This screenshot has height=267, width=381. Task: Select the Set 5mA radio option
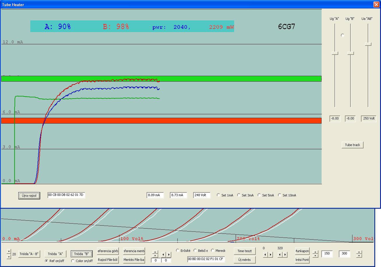coord(259,195)
